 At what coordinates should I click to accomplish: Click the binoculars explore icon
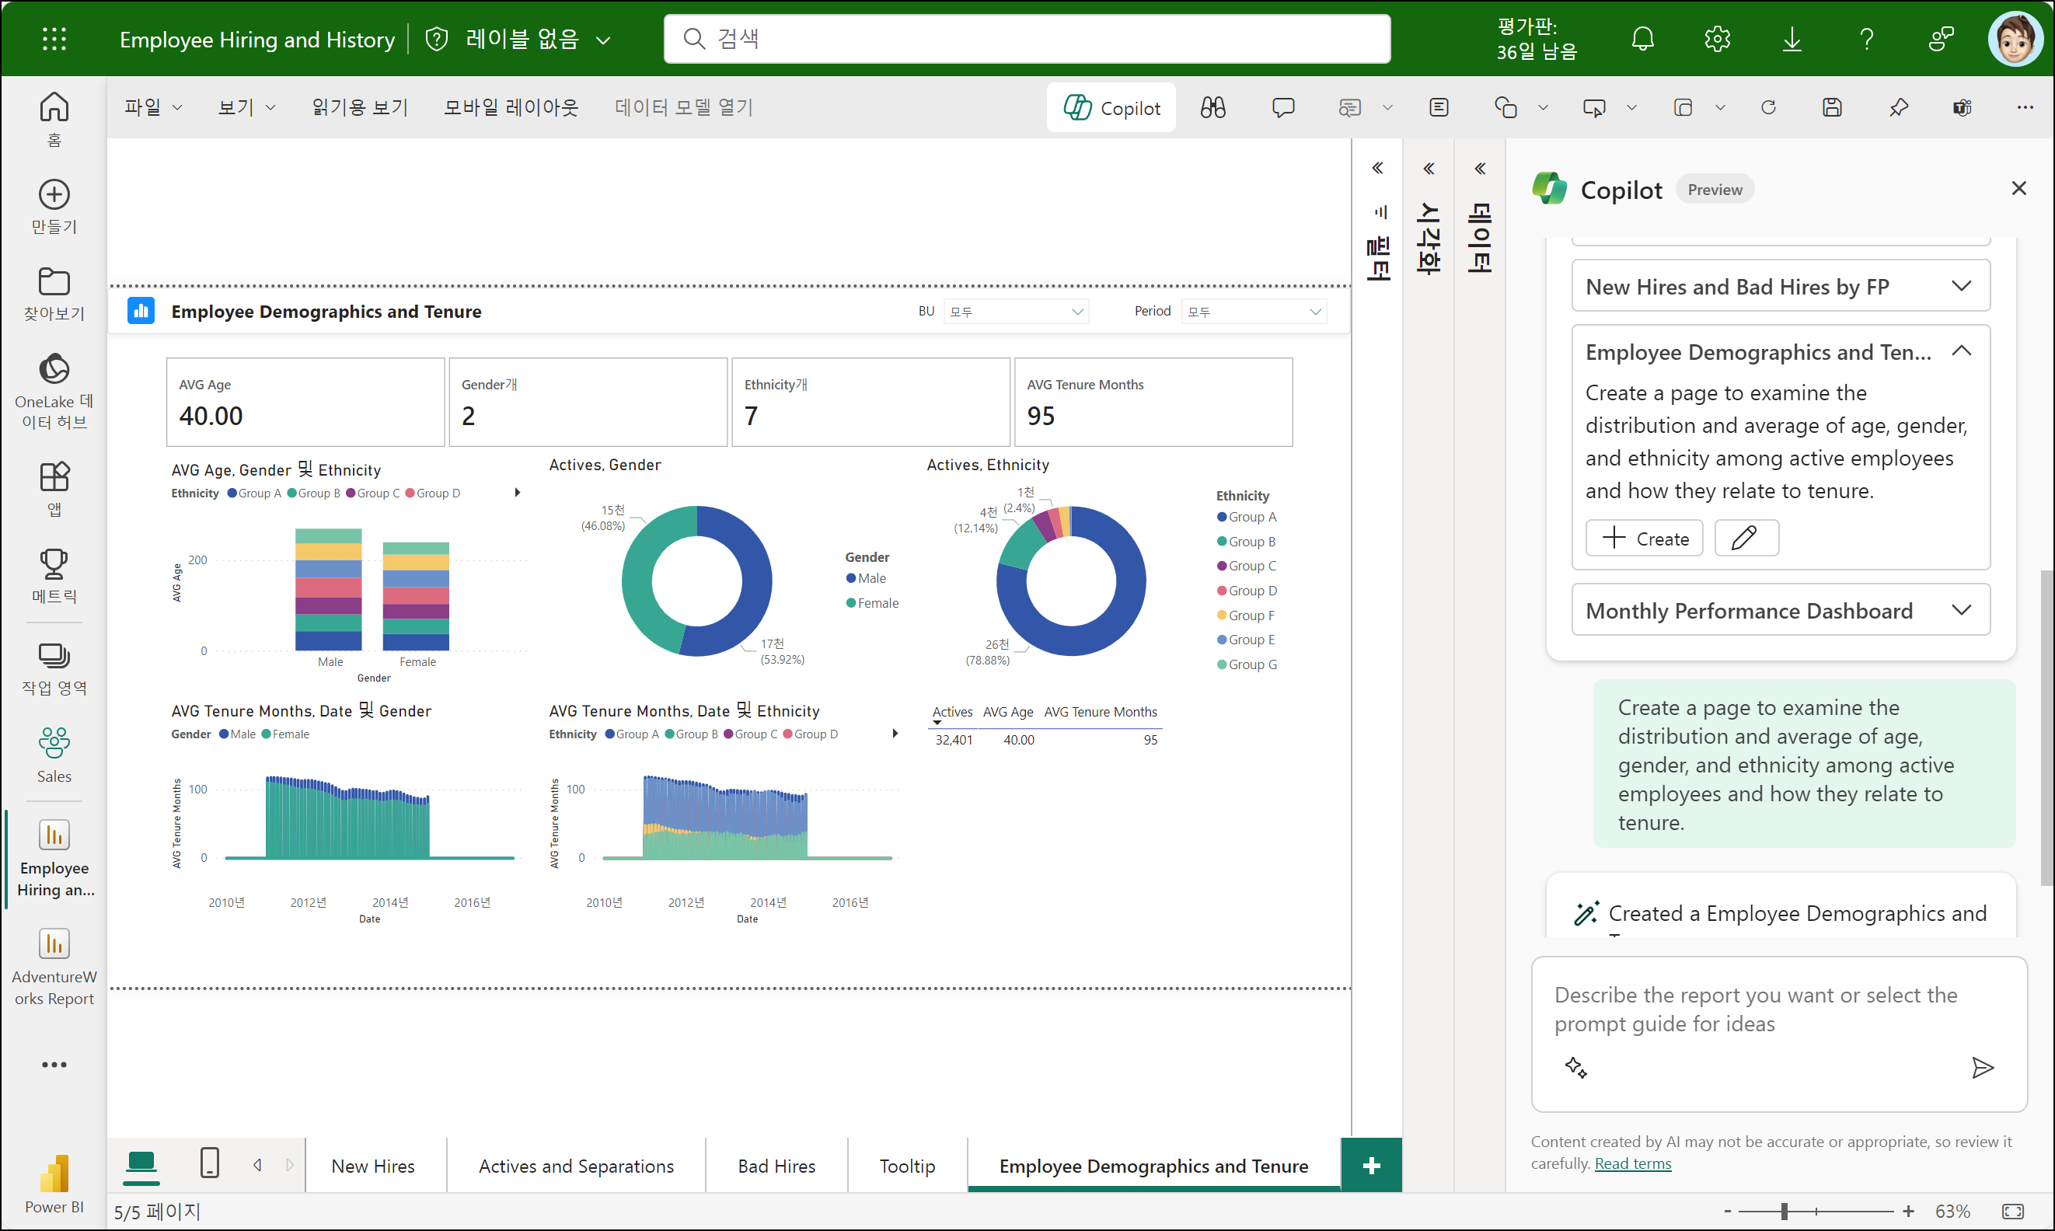click(1212, 108)
